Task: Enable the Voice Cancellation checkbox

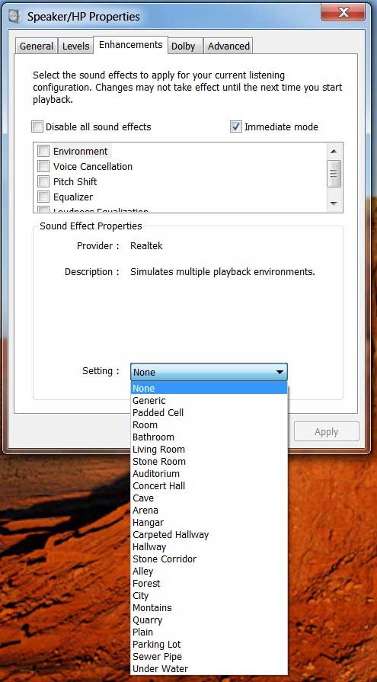Action: point(43,167)
